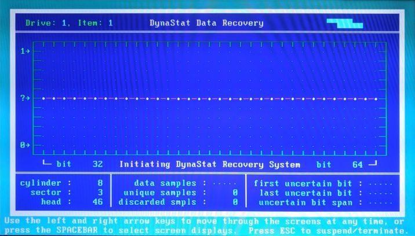Click the 'SPACEBAR' word in the instructions

pyautogui.click(x=77, y=230)
